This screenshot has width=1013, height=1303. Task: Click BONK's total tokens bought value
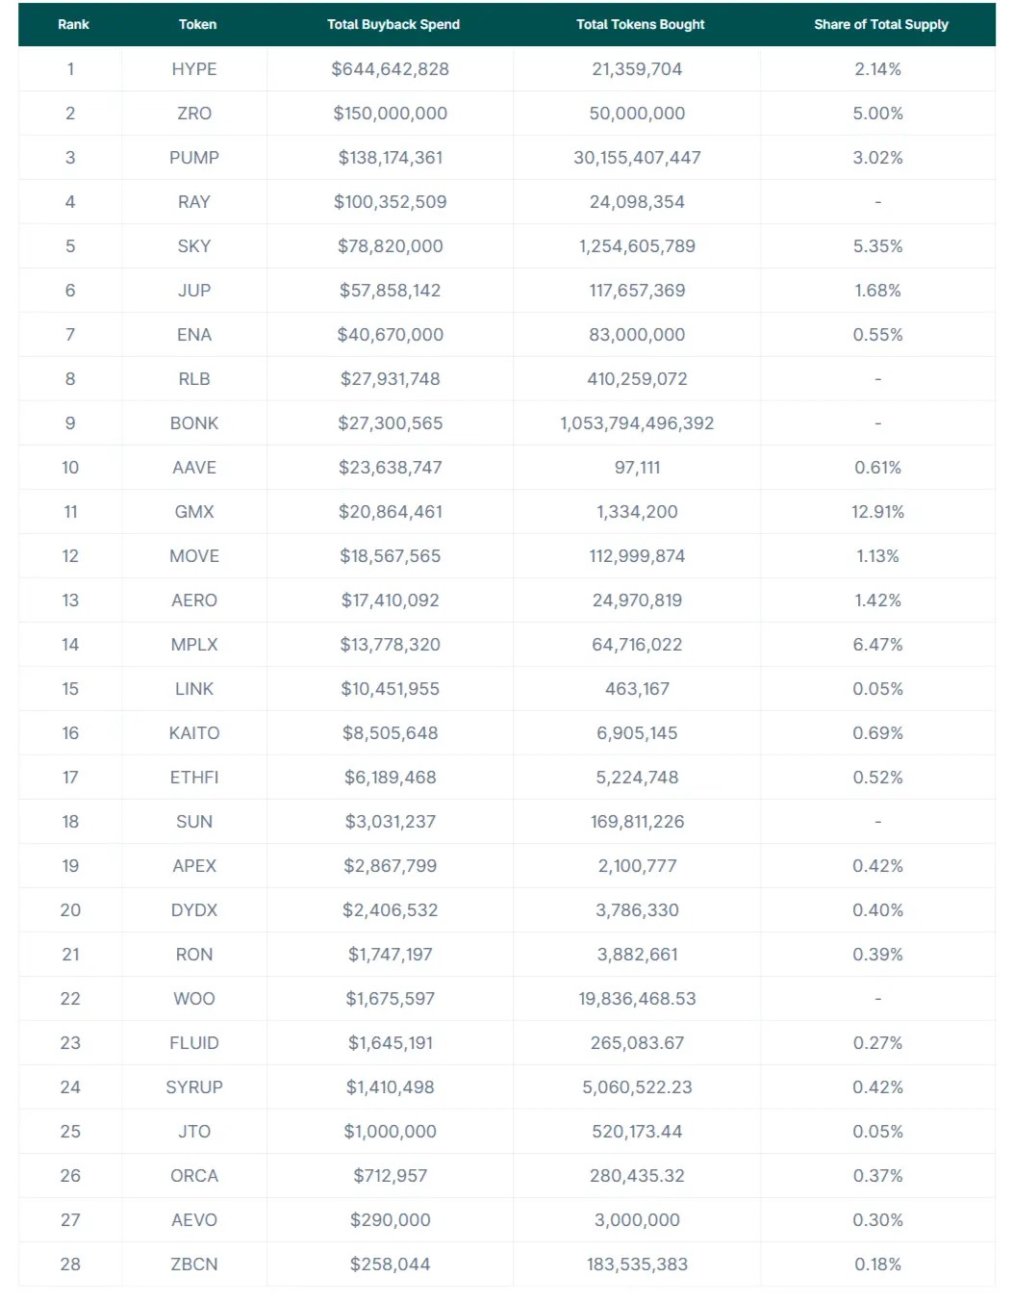coord(637,423)
